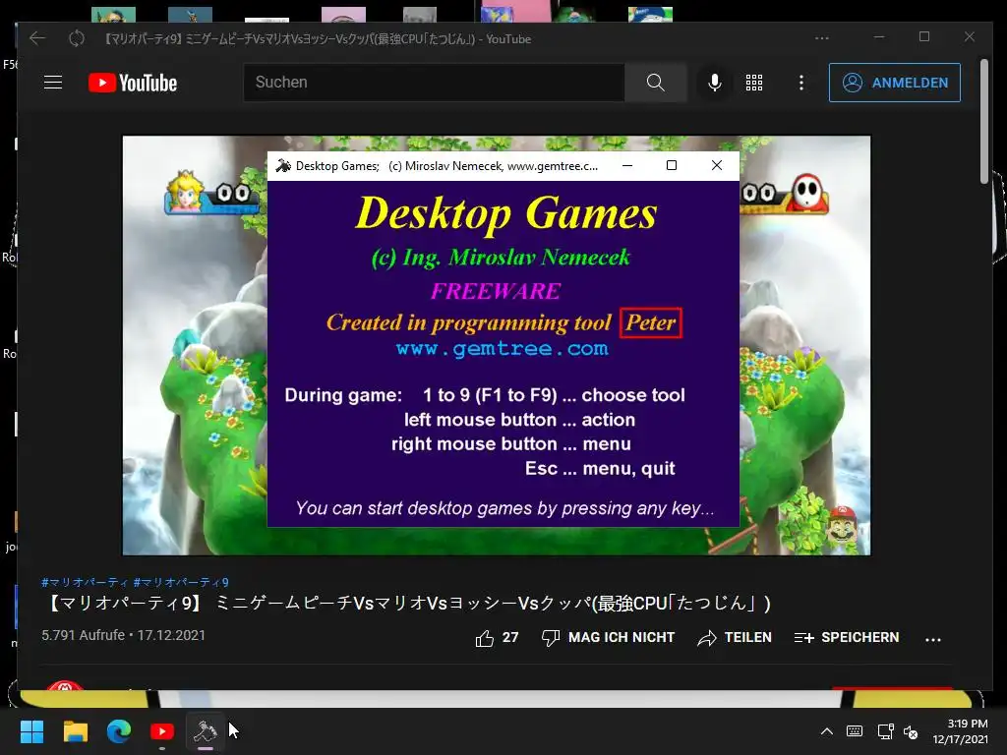
Task: Click the YouTube logo to go home
Action: [x=133, y=83]
